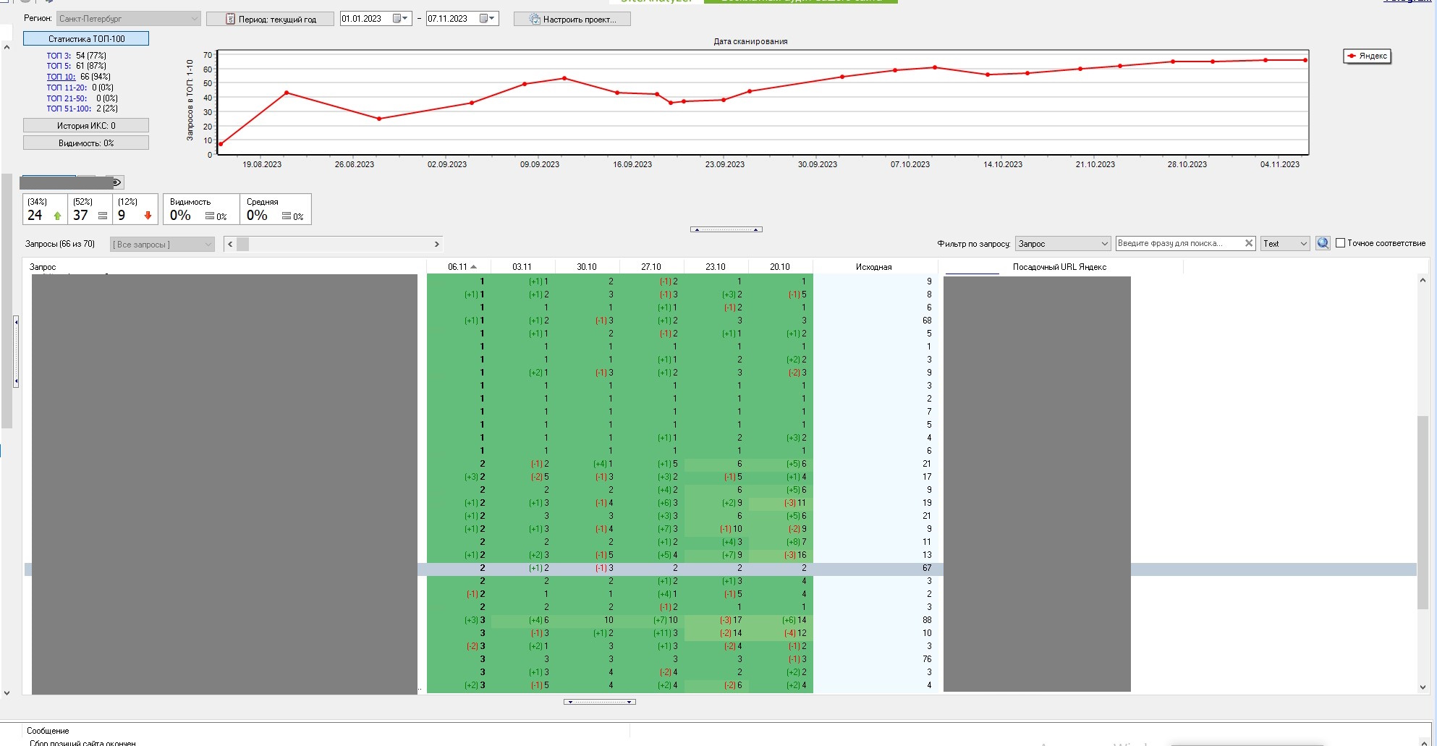The image size is (1437, 746).
Task: Open the start date calendar picker icon
Action: click(x=397, y=19)
